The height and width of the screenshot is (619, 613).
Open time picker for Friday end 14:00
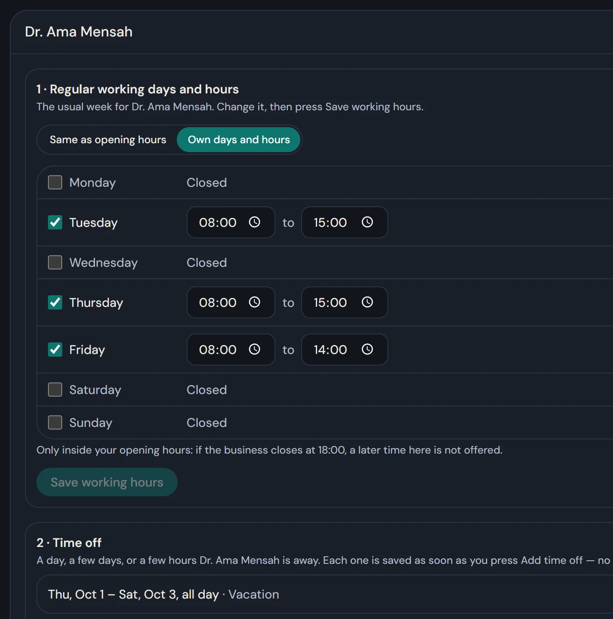(x=367, y=349)
